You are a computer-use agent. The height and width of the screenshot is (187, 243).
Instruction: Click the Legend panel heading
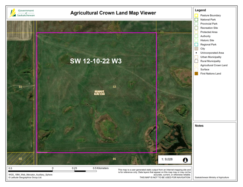[200, 10]
